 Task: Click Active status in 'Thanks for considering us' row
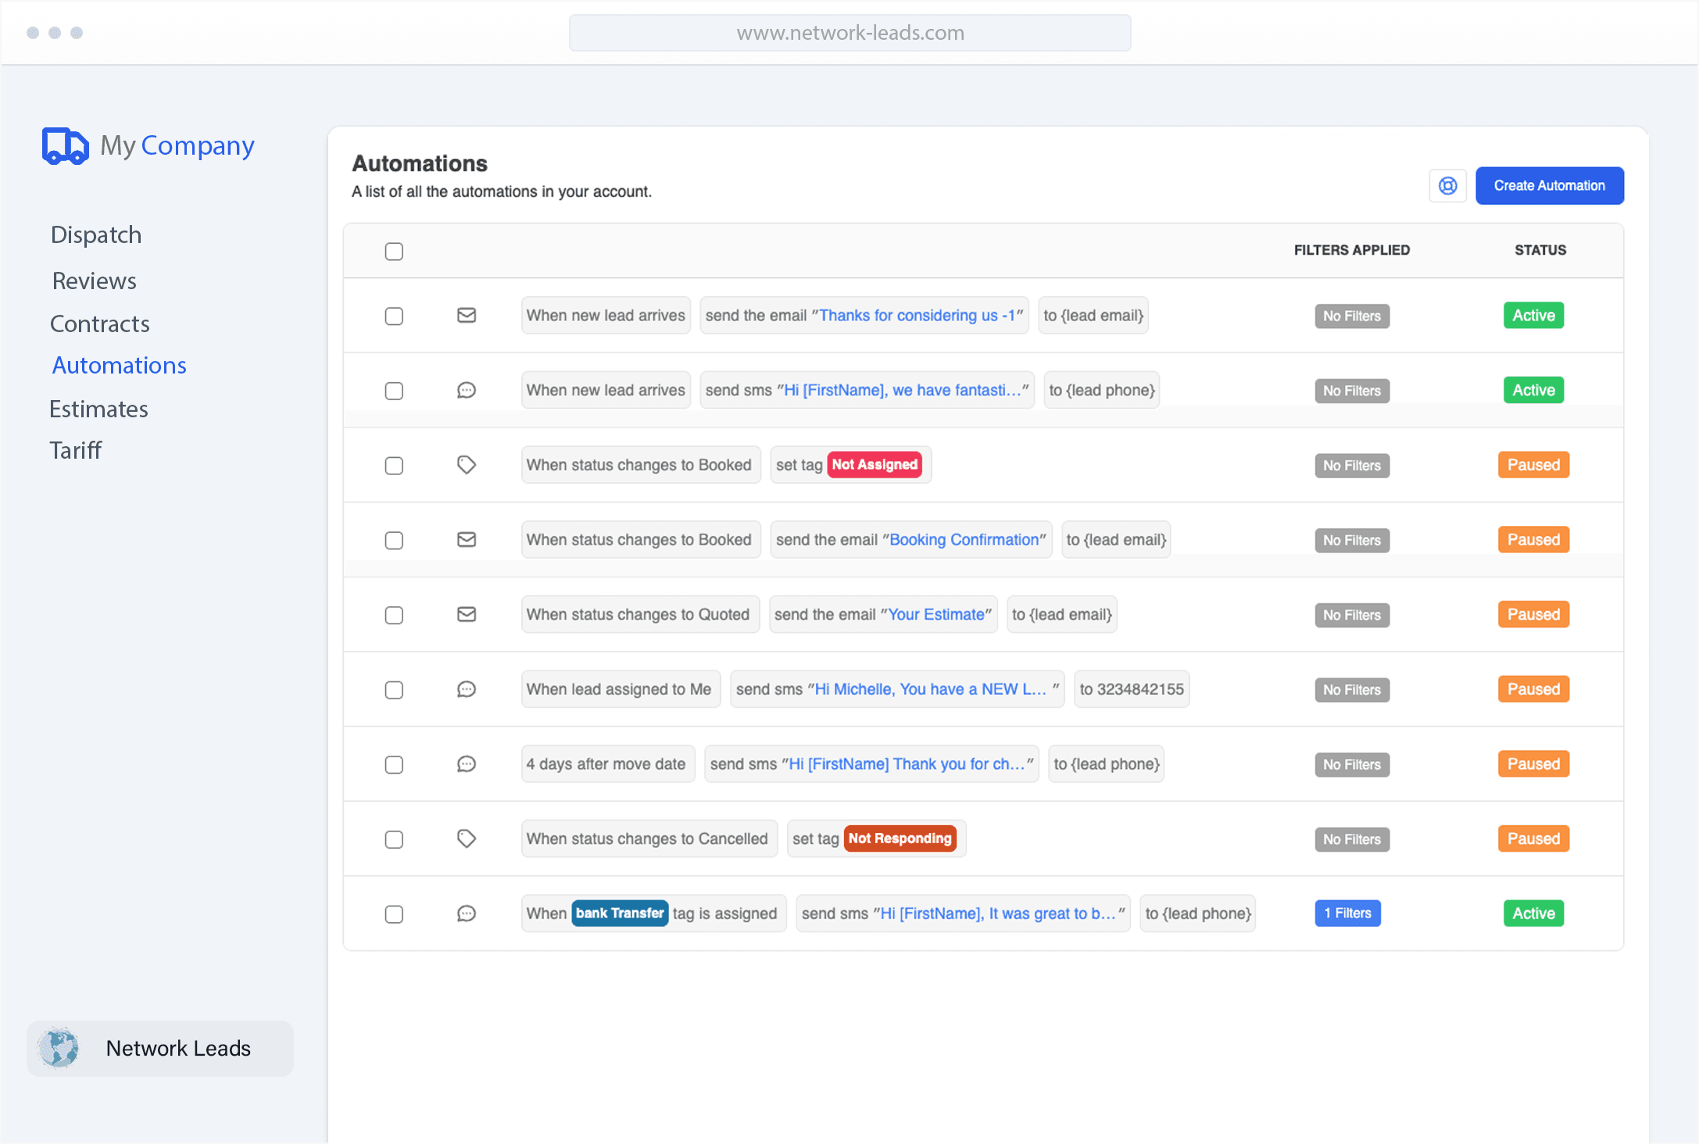click(1533, 316)
